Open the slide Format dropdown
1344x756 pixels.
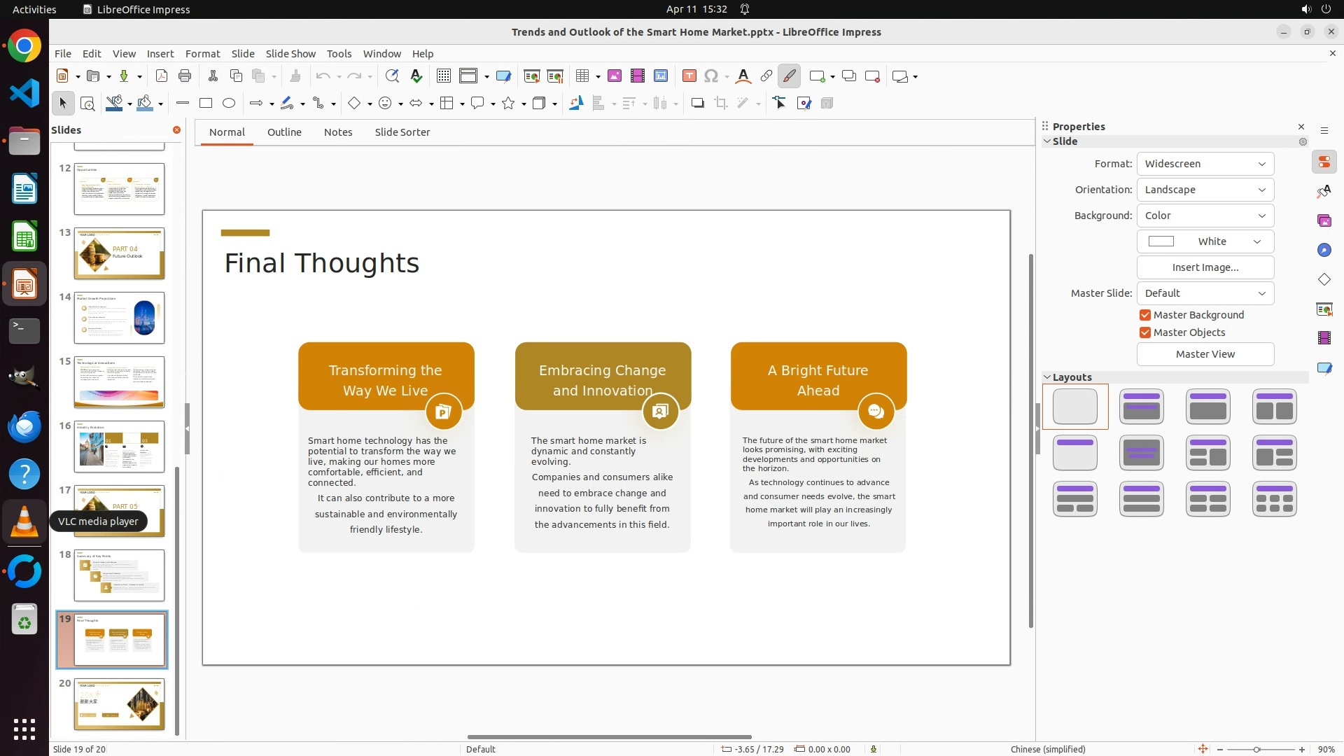pos(1205,164)
